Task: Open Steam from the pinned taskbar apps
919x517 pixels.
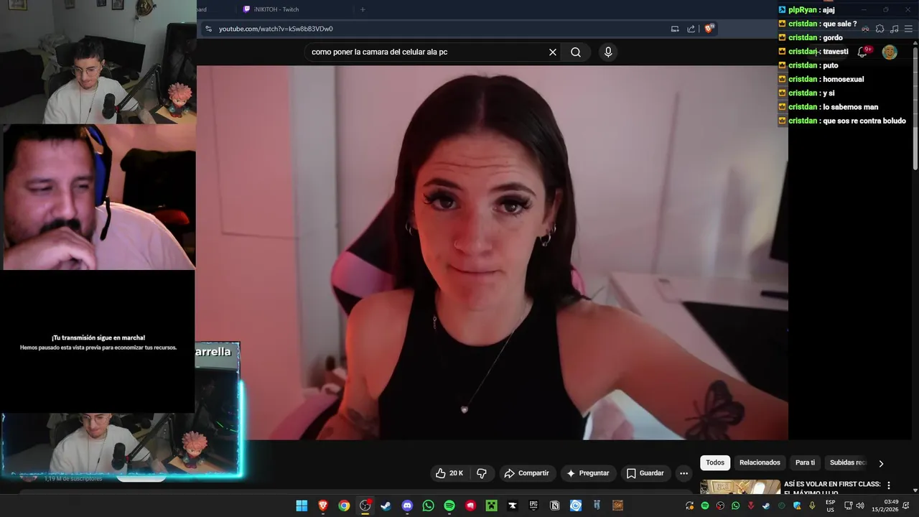Action: coord(386,506)
